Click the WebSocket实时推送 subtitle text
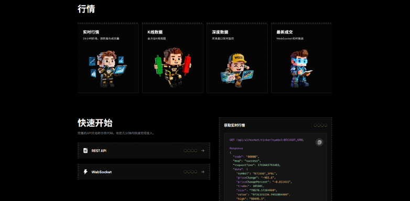The height and width of the screenshot is (201, 410). click(x=290, y=39)
